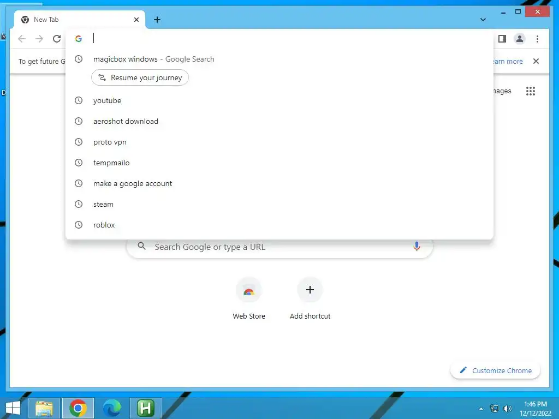Viewport: 559px width, 419px height.
Task: Open Customize Chrome
Action: click(495, 370)
